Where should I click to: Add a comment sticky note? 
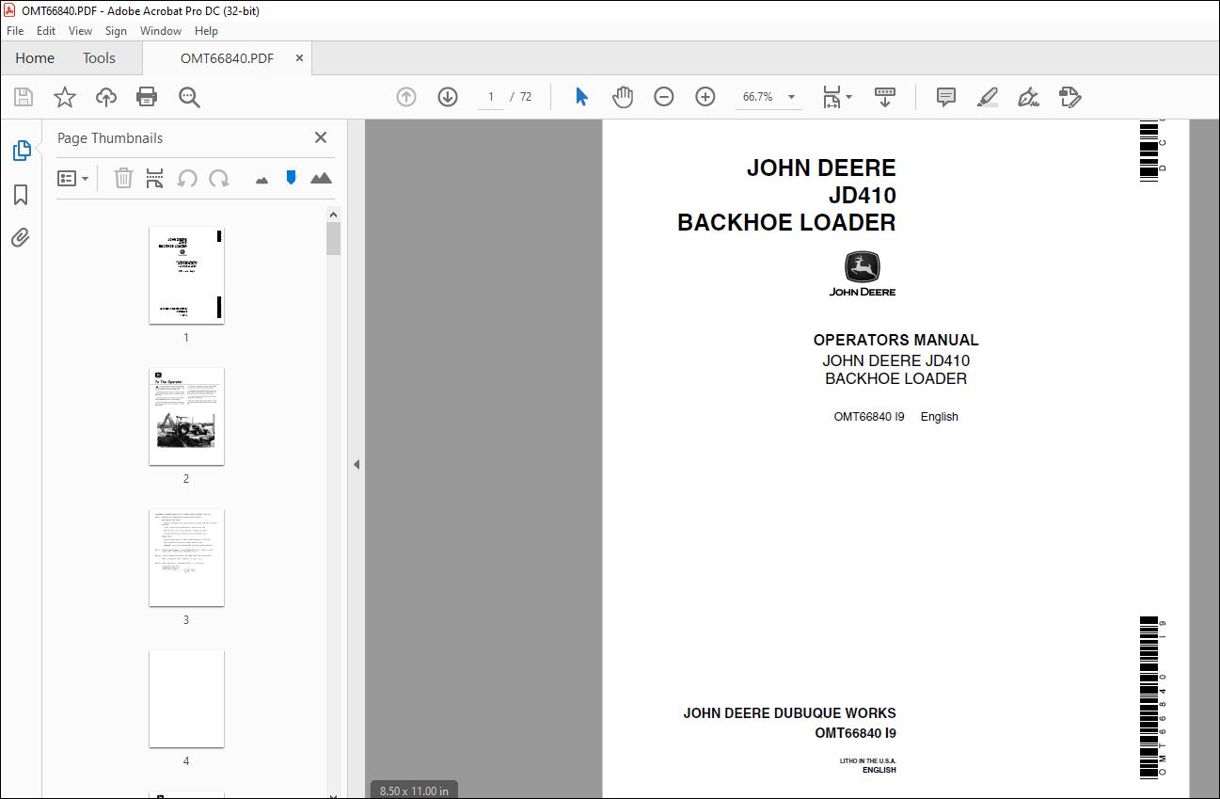point(946,97)
